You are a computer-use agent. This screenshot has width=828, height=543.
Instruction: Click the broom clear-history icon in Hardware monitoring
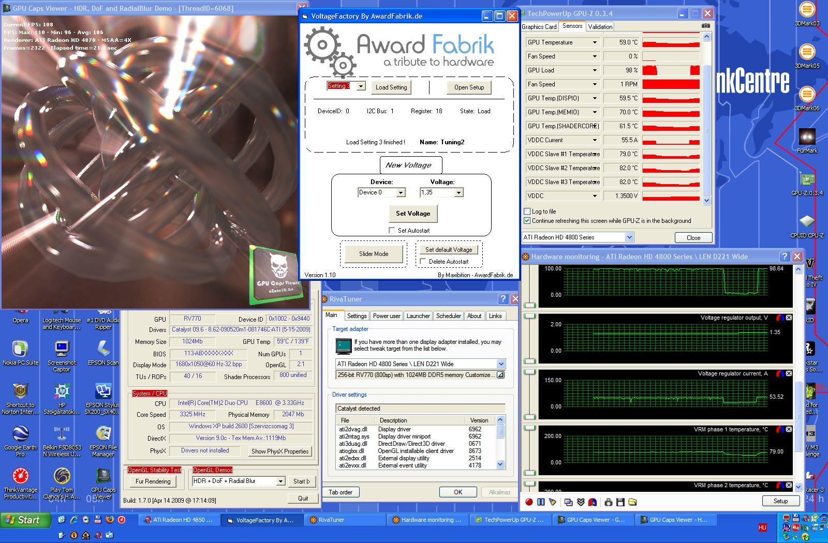(x=553, y=502)
